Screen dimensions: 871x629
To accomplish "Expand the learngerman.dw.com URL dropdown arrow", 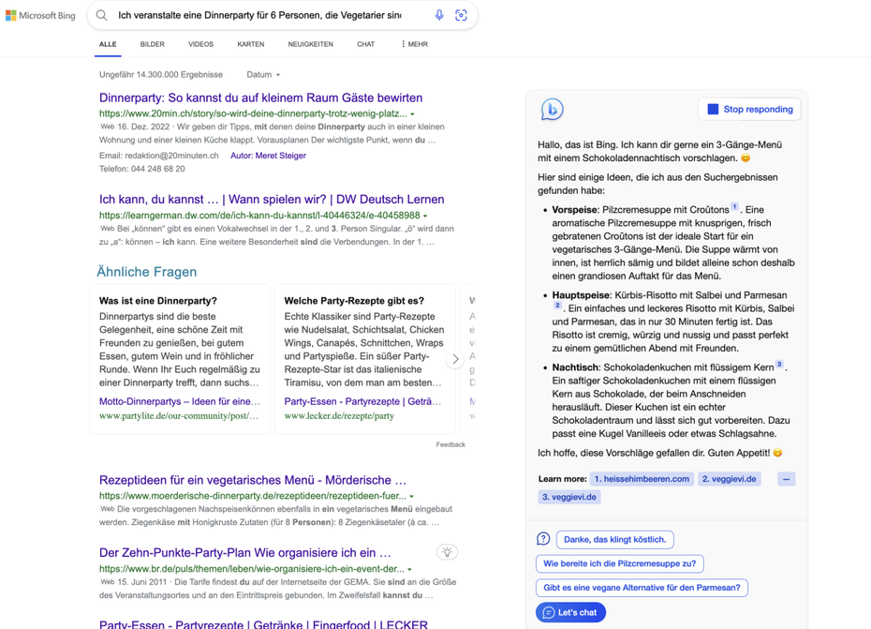I will click(425, 216).
